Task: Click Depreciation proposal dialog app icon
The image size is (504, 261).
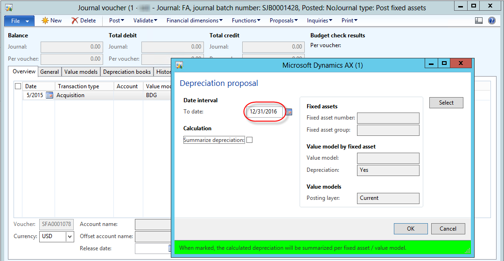Action: pos(179,65)
